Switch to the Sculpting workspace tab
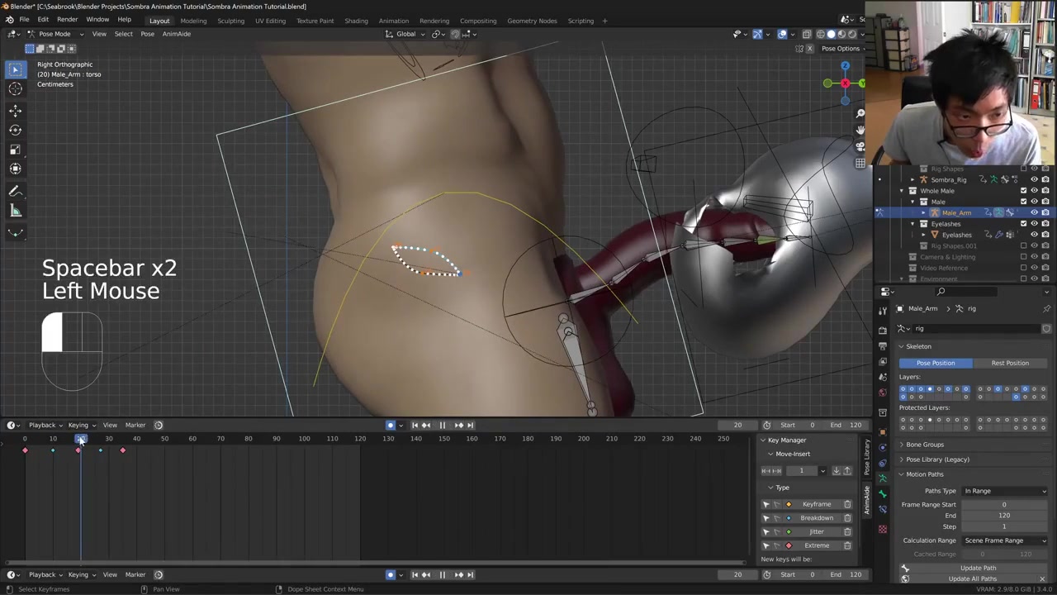Viewport: 1057px width, 595px height. pyautogui.click(x=230, y=21)
